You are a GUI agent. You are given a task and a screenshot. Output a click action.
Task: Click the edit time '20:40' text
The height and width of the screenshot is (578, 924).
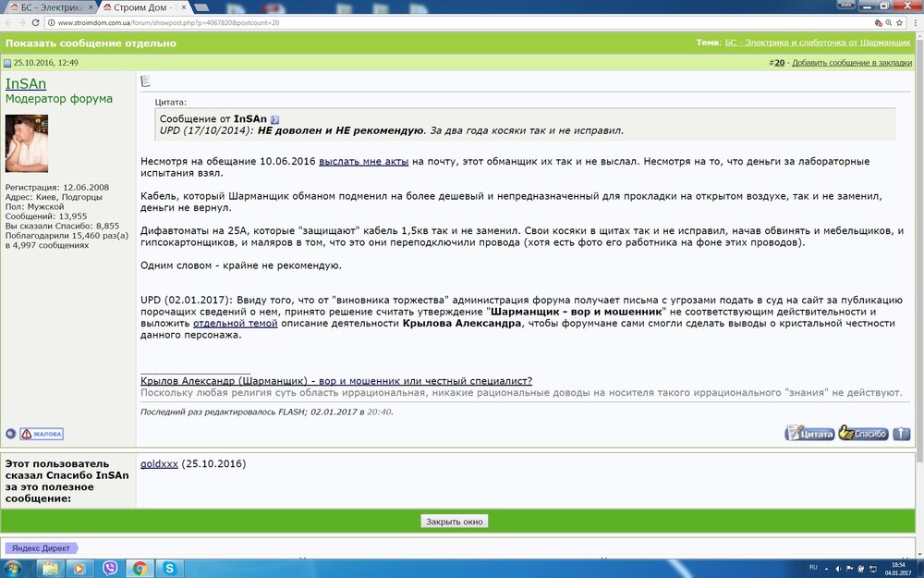tap(379, 412)
